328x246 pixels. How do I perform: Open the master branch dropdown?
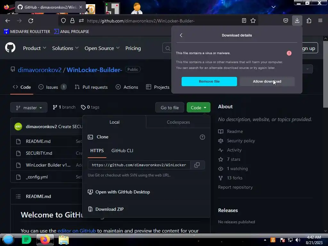click(x=29, y=108)
